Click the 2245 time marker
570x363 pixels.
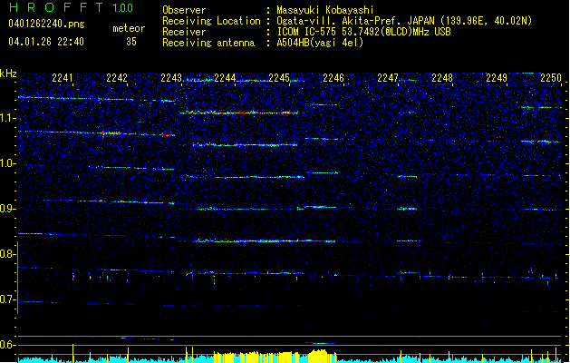click(279, 77)
